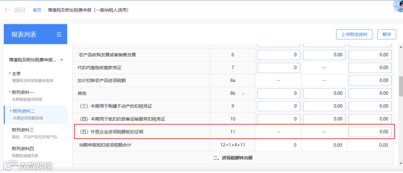Click the count field for row 7 代扣代缴税收缴款凭证
This screenshot has height=173, width=403.
(279, 68)
